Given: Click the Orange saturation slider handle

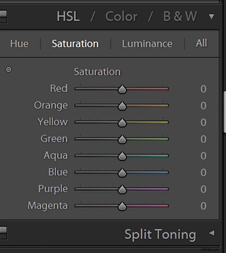Looking at the screenshot, I should tap(122, 106).
